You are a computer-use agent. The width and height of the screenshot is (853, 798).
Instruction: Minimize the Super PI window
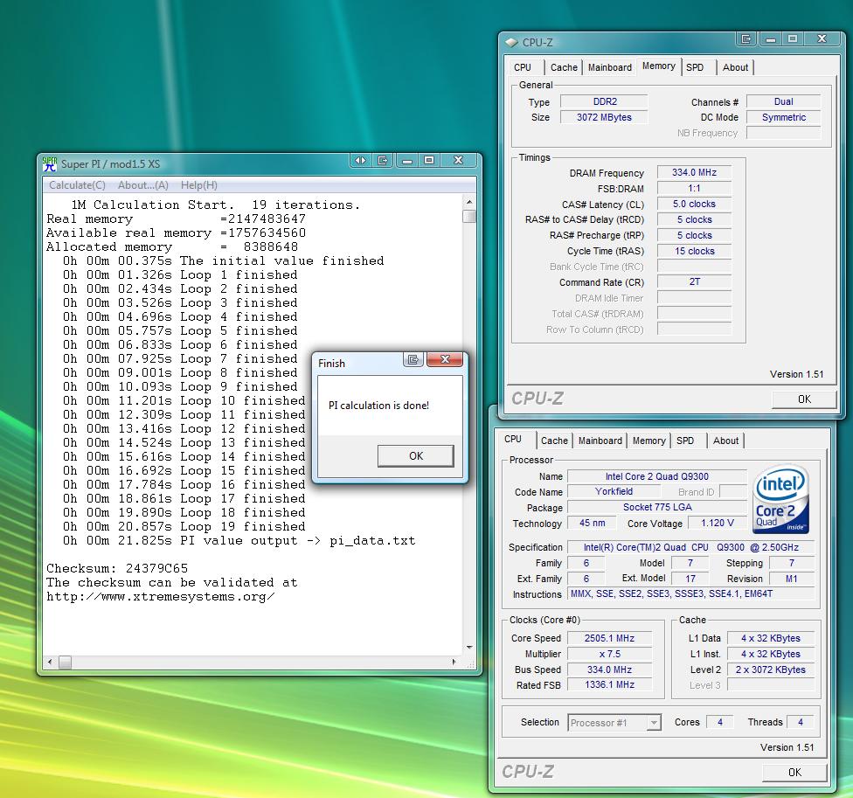point(407,161)
